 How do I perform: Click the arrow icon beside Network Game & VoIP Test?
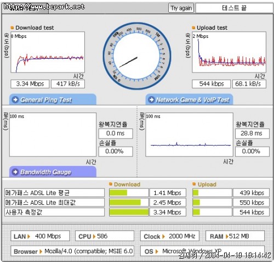pos(151,100)
